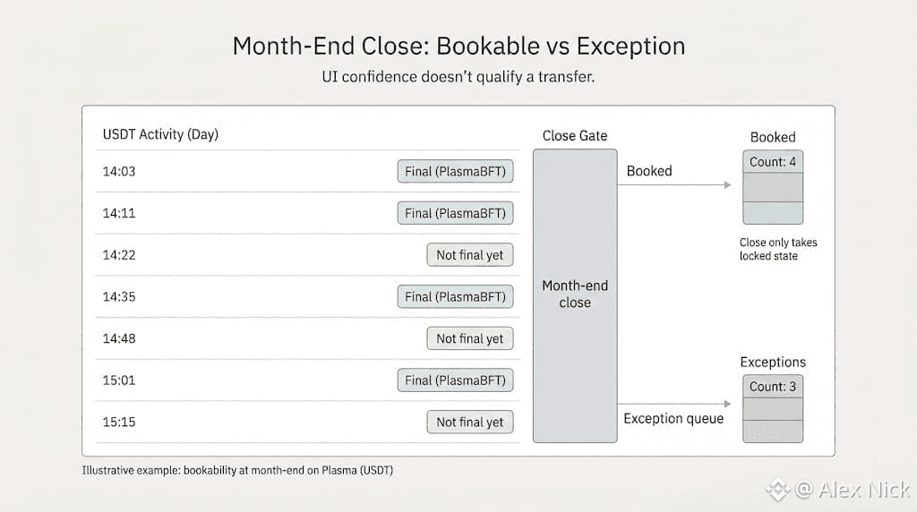The height and width of the screenshot is (512, 917).
Task: Click the Binance logo watermark
Action: coord(776,490)
